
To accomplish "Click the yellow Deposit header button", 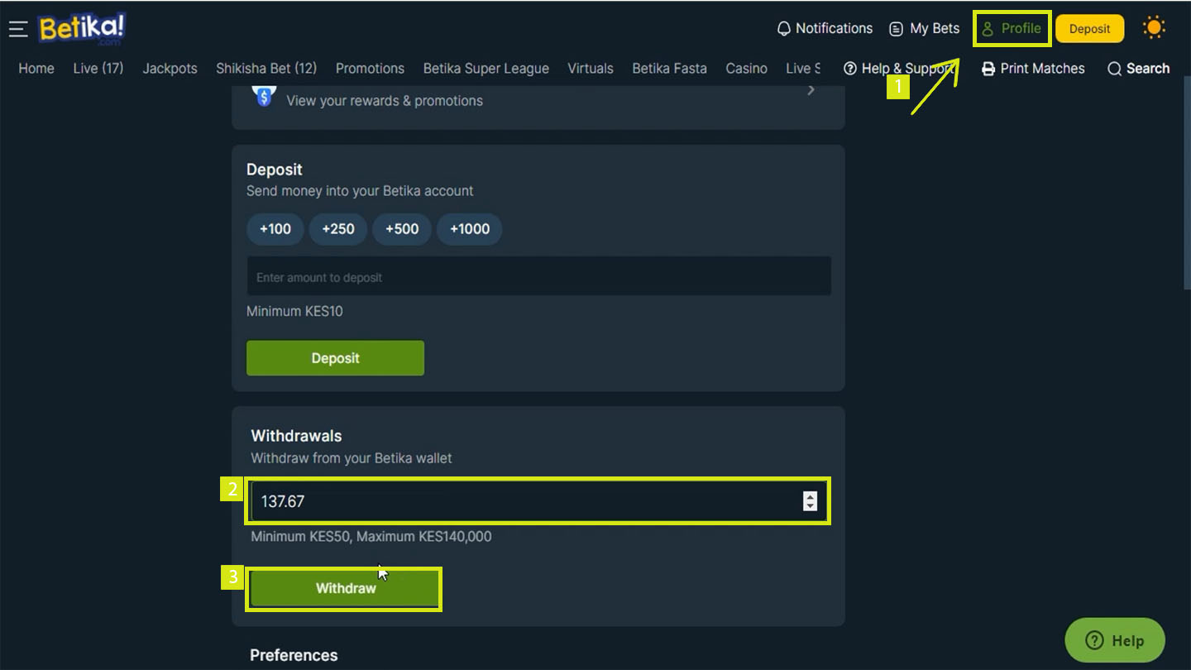I will click(x=1089, y=28).
